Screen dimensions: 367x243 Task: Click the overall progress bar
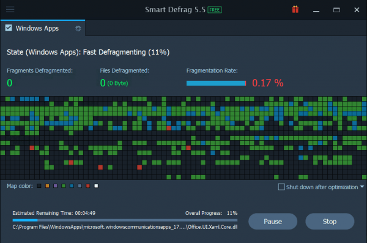(x=125, y=220)
